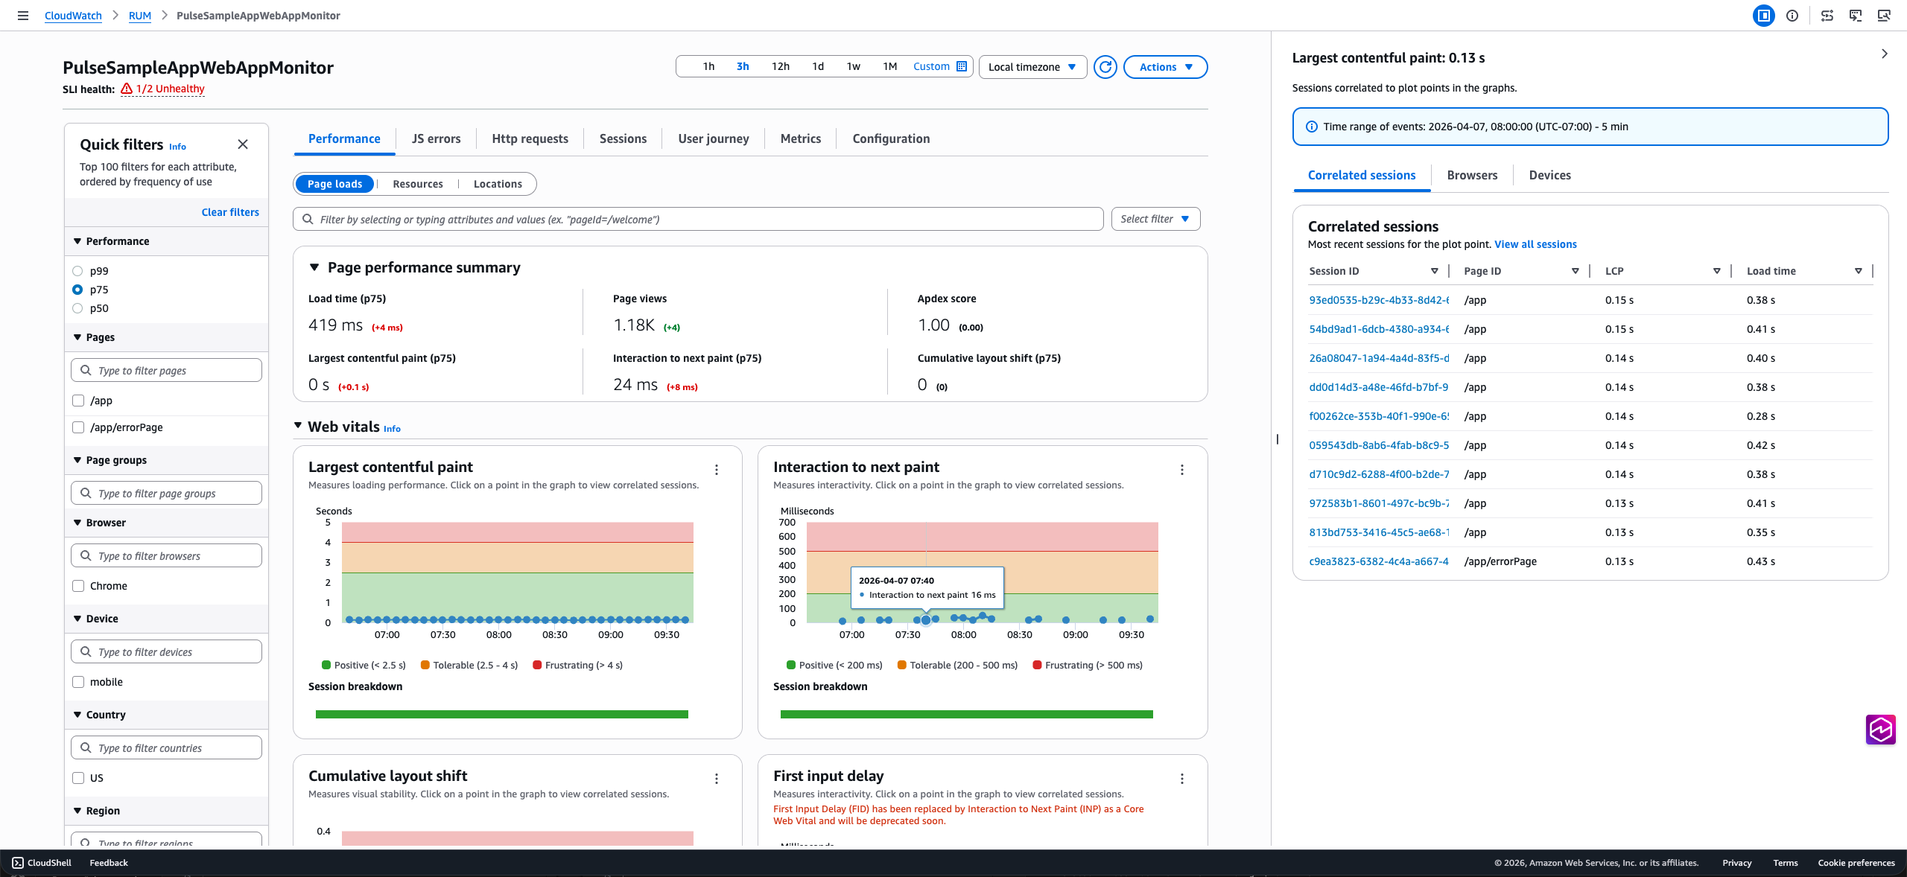Image resolution: width=1907 pixels, height=877 pixels.
Task: Switch to the Browsers tab in side panel
Action: tap(1472, 175)
